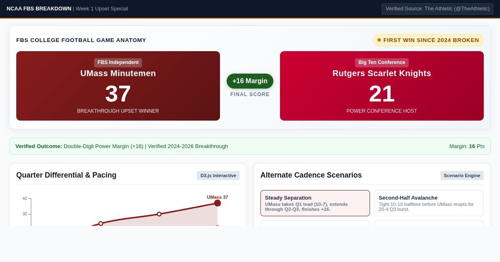Click the 30 tick on the chart axis
Viewport: 500px width, 262px height.
coord(25,214)
